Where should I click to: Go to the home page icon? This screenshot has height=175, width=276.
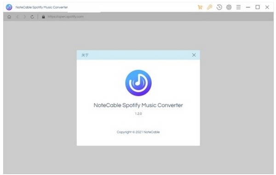[9, 17]
